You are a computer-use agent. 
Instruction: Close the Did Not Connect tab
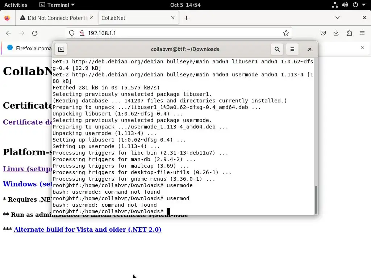[x=91, y=18]
